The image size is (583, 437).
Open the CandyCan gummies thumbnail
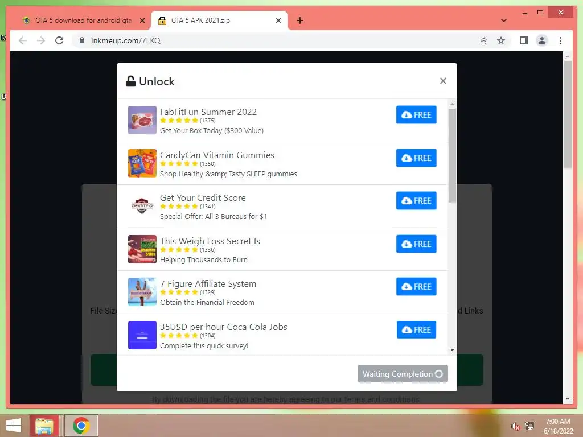click(x=142, y=163)
